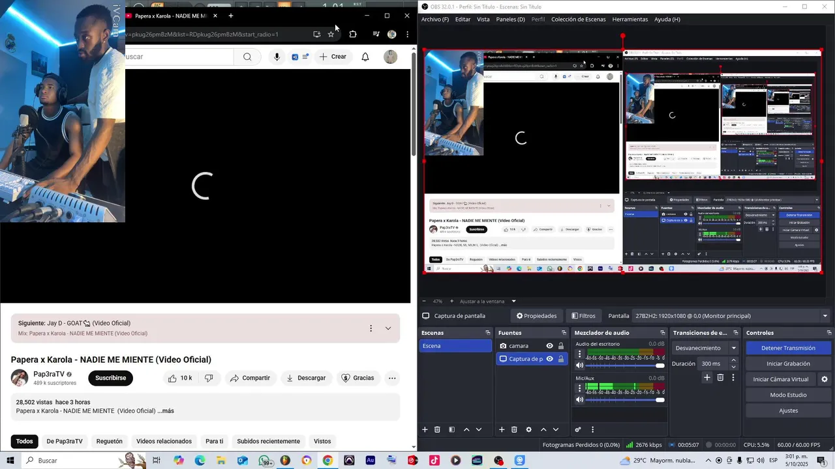Open source properties gear in Fuentes
This screenshot has height=469, width=835.
[x=528, y=430]
